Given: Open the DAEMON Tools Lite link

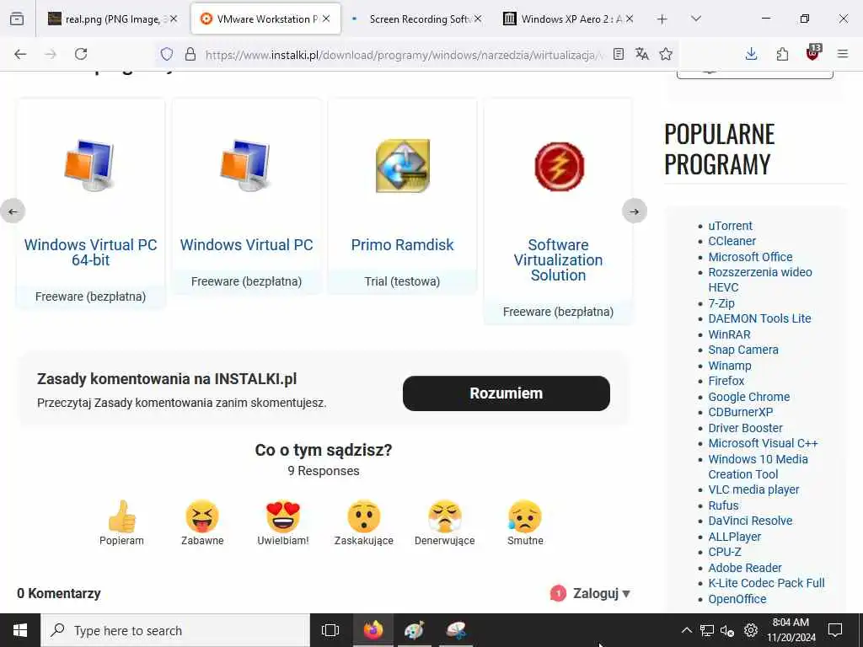Looking at the screenshot, I should coord(759,318).
